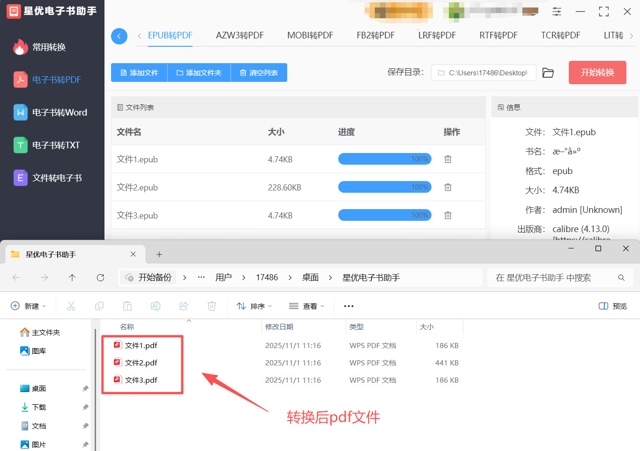The width and height of the screenshot is (640, 451).
Task: Open 主文件夹 in Explorer navigation pane
Action: 40,332
